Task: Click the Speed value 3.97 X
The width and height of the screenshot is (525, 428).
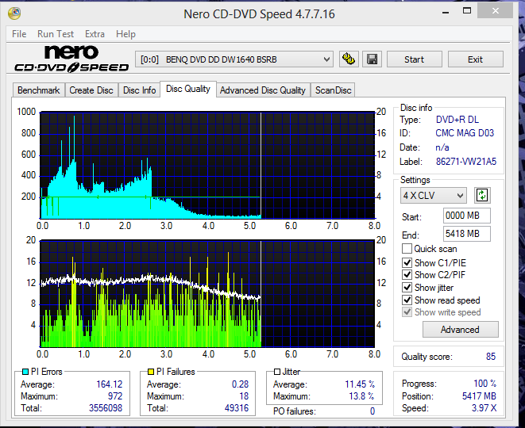Action: [484, 408]
